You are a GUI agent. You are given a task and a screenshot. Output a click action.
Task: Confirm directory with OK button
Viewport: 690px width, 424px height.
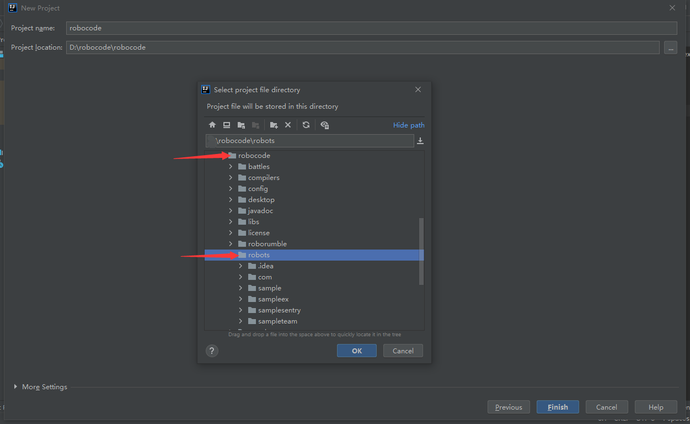pyautogui.click(x=357, y=351)
